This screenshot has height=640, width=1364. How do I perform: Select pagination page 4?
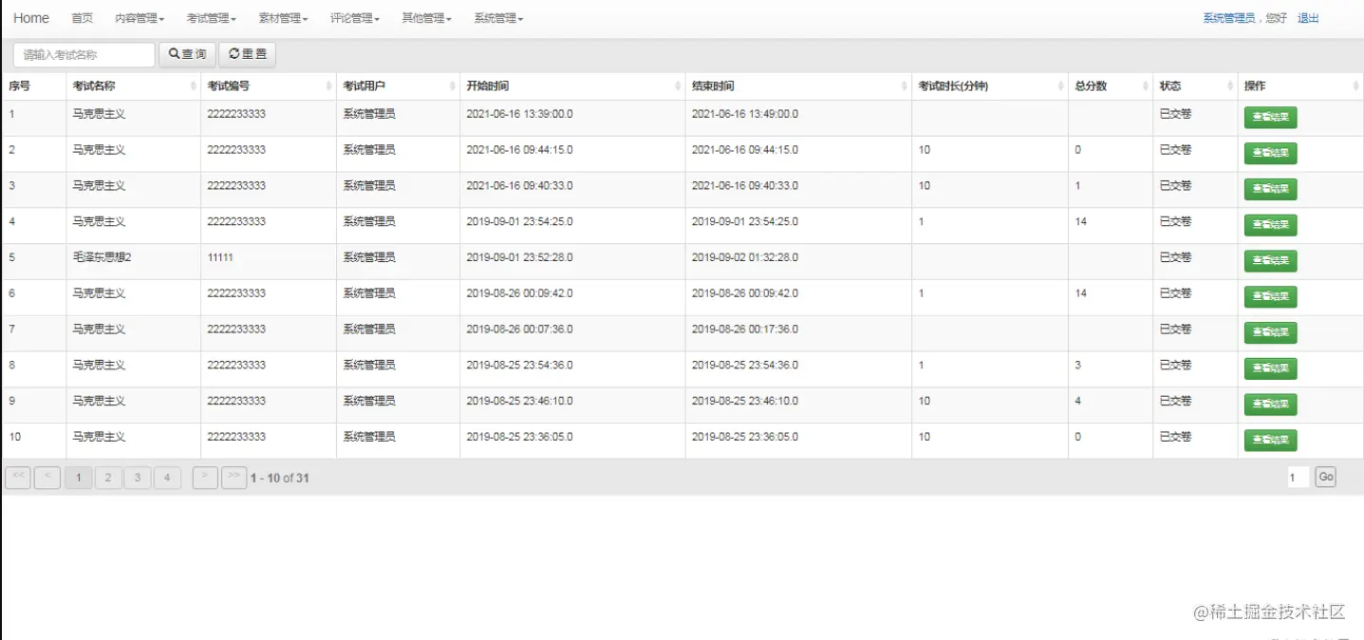(x=167, y=478)
